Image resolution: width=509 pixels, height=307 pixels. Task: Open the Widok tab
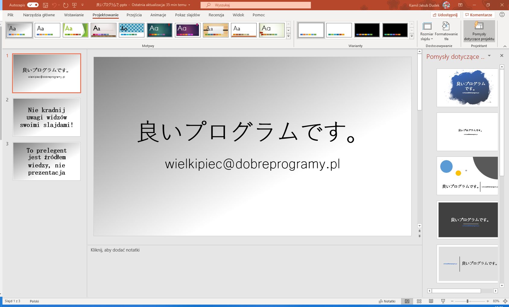pyautogui.click(x=239, y=15)
